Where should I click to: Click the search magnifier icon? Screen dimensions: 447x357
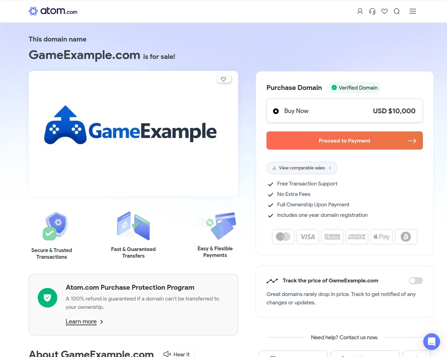point(397,11)
